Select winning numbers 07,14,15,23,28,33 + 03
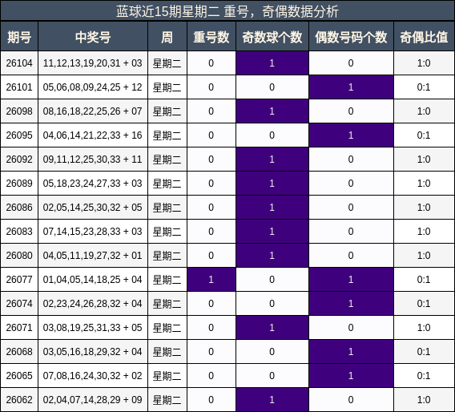 (x=93, y=232)
